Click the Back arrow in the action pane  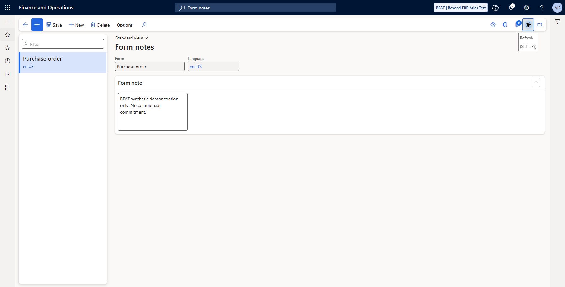coord(25,25)
